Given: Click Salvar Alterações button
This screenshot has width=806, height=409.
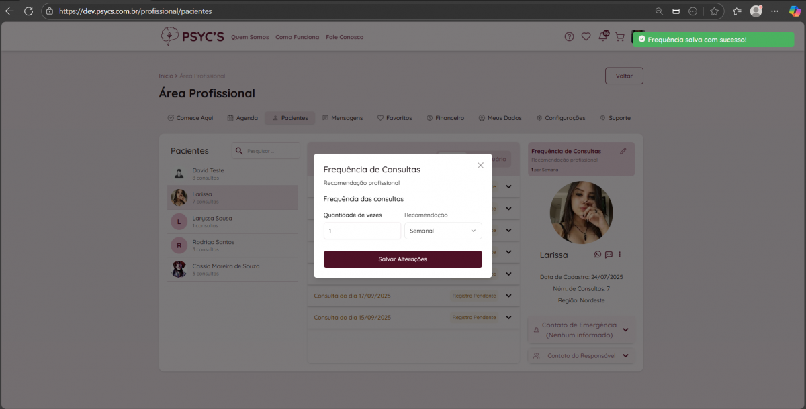Looking at the screenshot, I should (402, 259).
